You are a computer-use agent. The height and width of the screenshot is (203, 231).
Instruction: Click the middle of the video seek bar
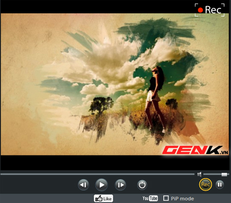tap(97, 174)
